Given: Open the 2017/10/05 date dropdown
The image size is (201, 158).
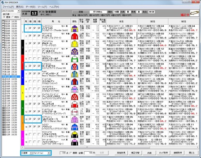Looking at the screenshot, I should (x=18, y=11).
